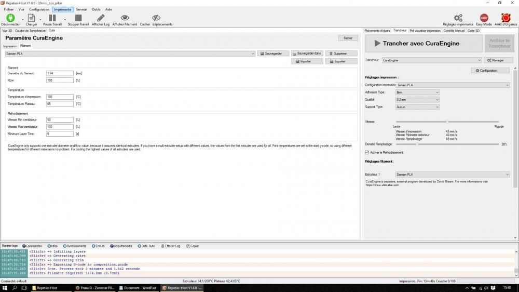Select Impression settings tab

click(10, 46)
